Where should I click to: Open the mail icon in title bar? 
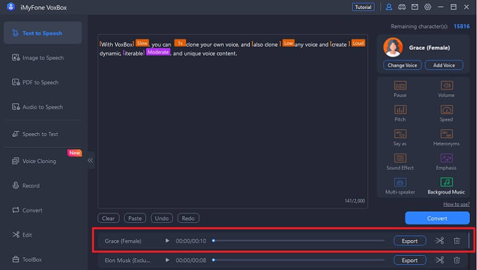(x=415, y=7)
